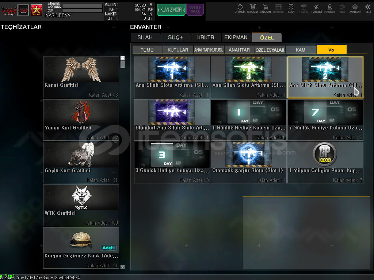Select the 3 Günlük Hediye Kutusu item
This screenshot has width=374, height=280.
coord(172,162)
